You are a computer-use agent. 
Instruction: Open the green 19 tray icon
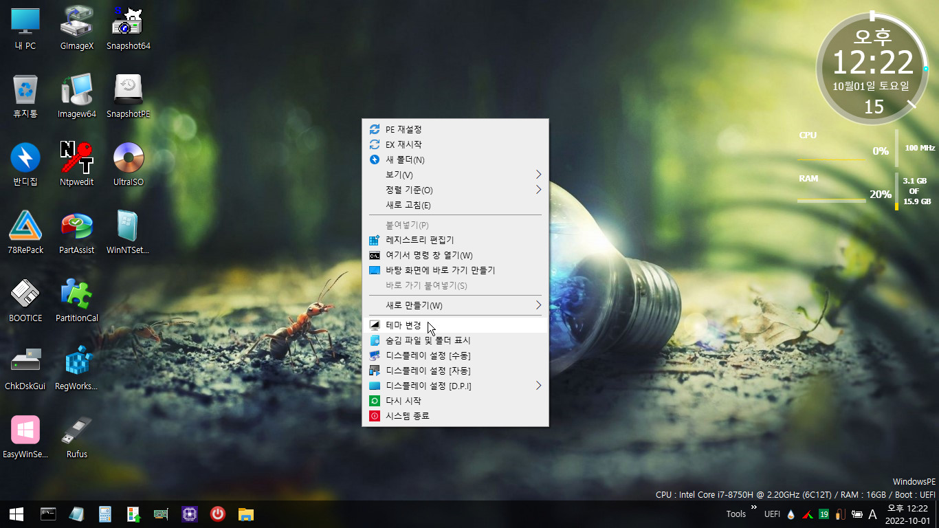tap(824, 514)
